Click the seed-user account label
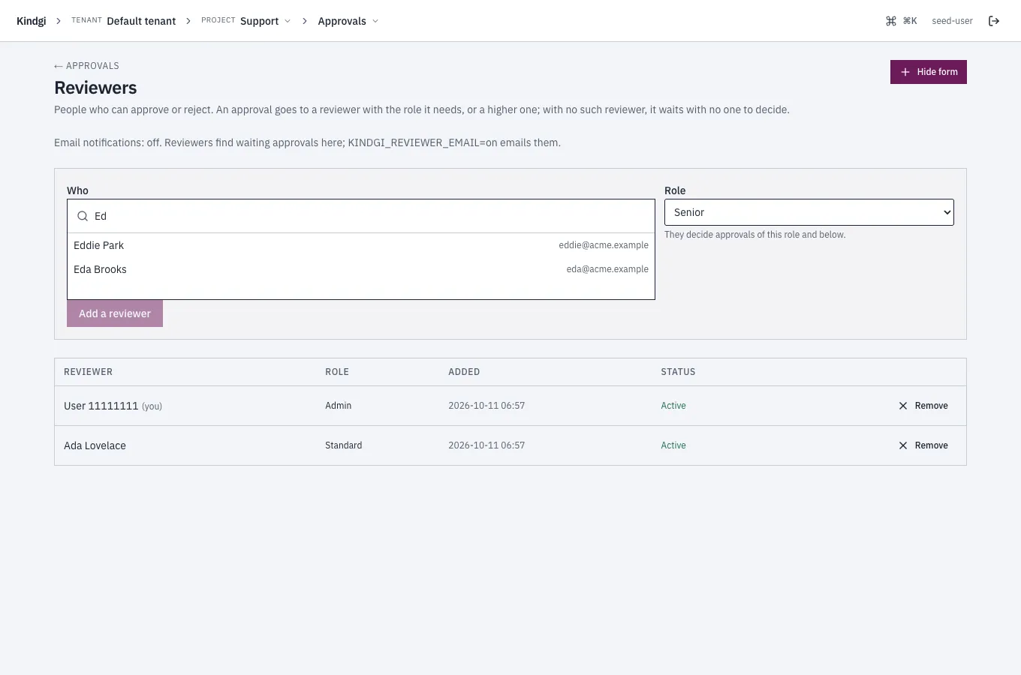 pos(952,21)
